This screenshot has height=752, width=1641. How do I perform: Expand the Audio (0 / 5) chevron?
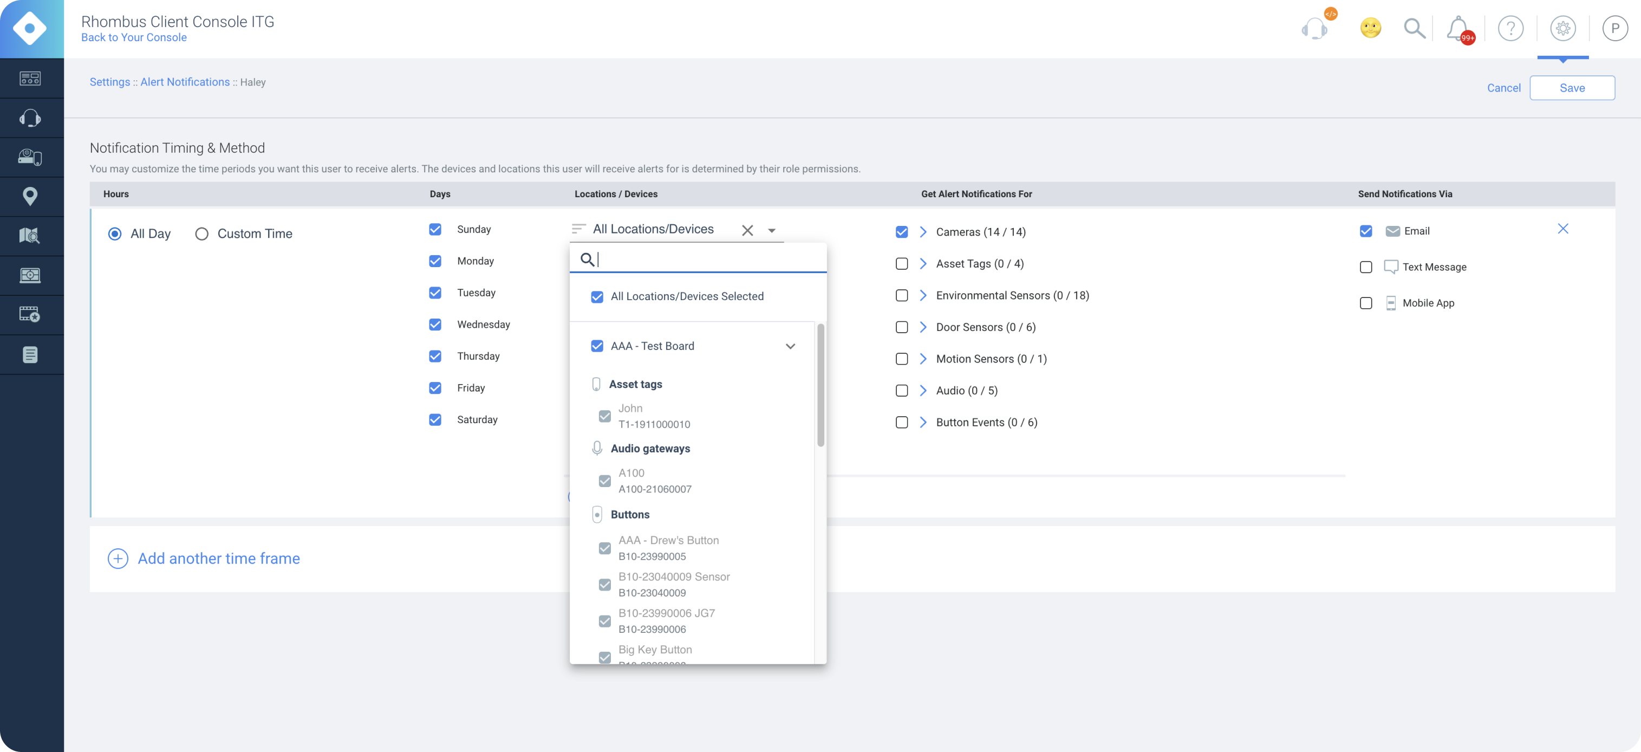click(922, 391)
